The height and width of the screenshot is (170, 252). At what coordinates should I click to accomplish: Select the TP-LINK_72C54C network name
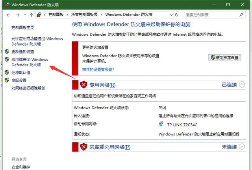pyautogui.click(x=182, y=125)
